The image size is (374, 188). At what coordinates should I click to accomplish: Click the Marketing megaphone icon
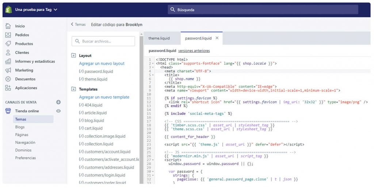tap(8, 70)
